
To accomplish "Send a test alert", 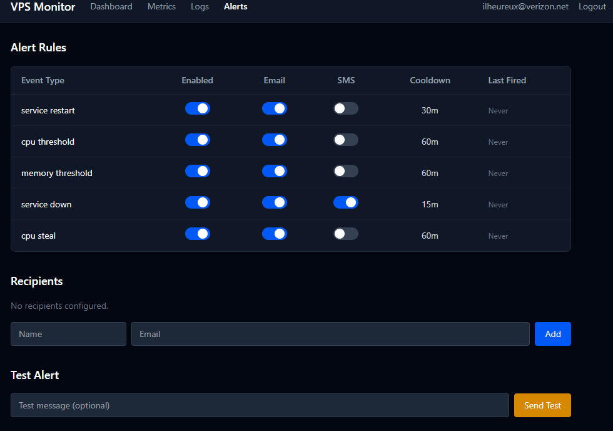I will [x=542, y=405].
